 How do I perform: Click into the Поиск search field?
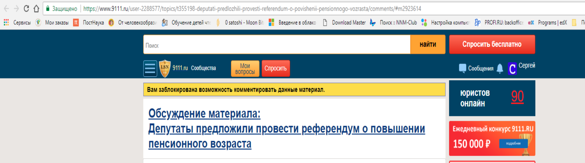277,45
